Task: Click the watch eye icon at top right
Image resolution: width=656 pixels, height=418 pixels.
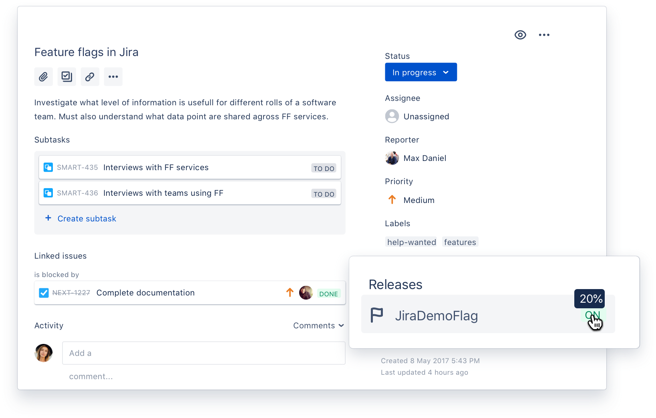Action: click(x=520, y=35)
